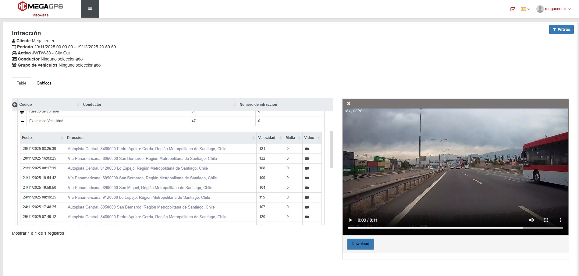Close the video player panel
The width and height of the screenshot is (579, 276).
coord(349,104)
